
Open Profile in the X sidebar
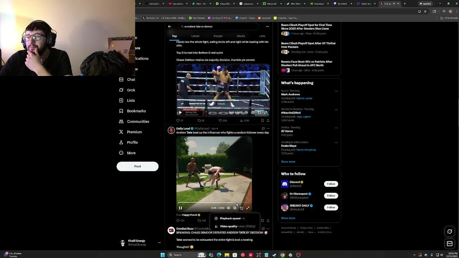pos(128,142)
